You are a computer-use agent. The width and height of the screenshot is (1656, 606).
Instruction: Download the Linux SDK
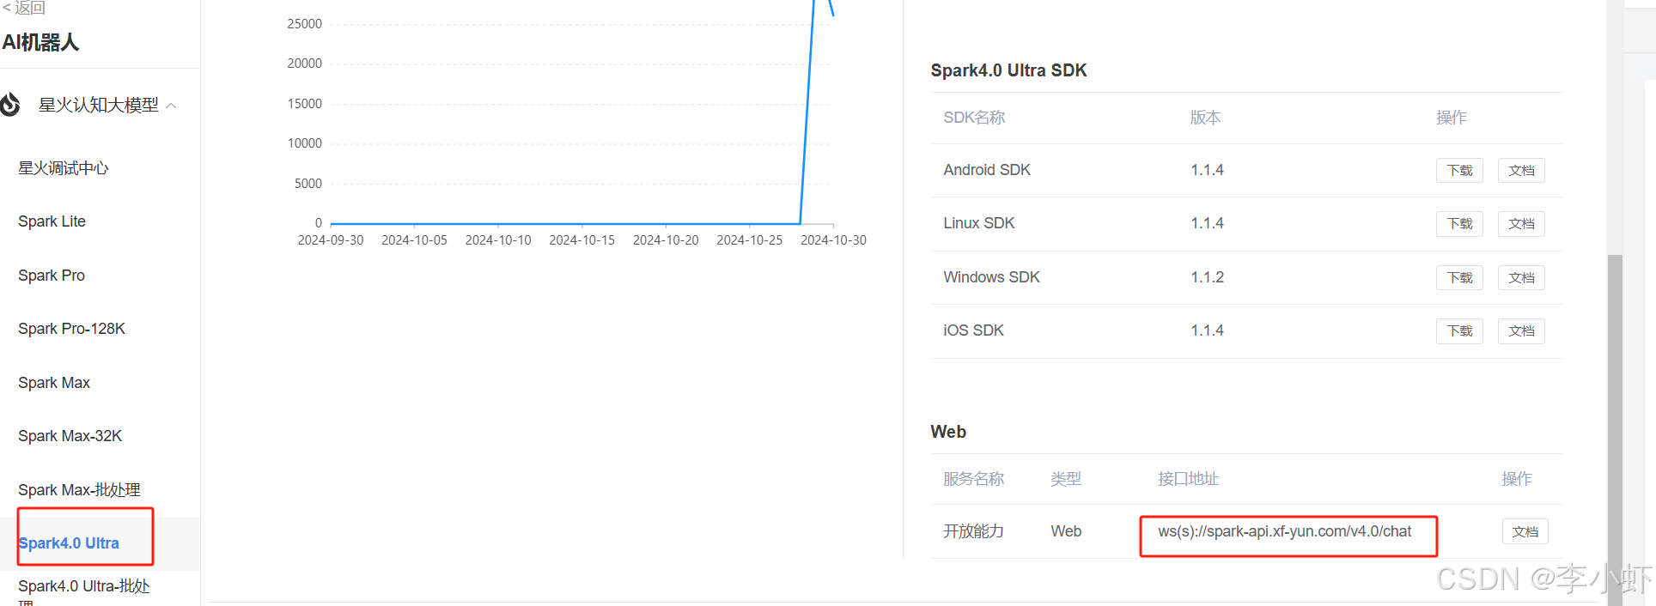click(1459, 224)
